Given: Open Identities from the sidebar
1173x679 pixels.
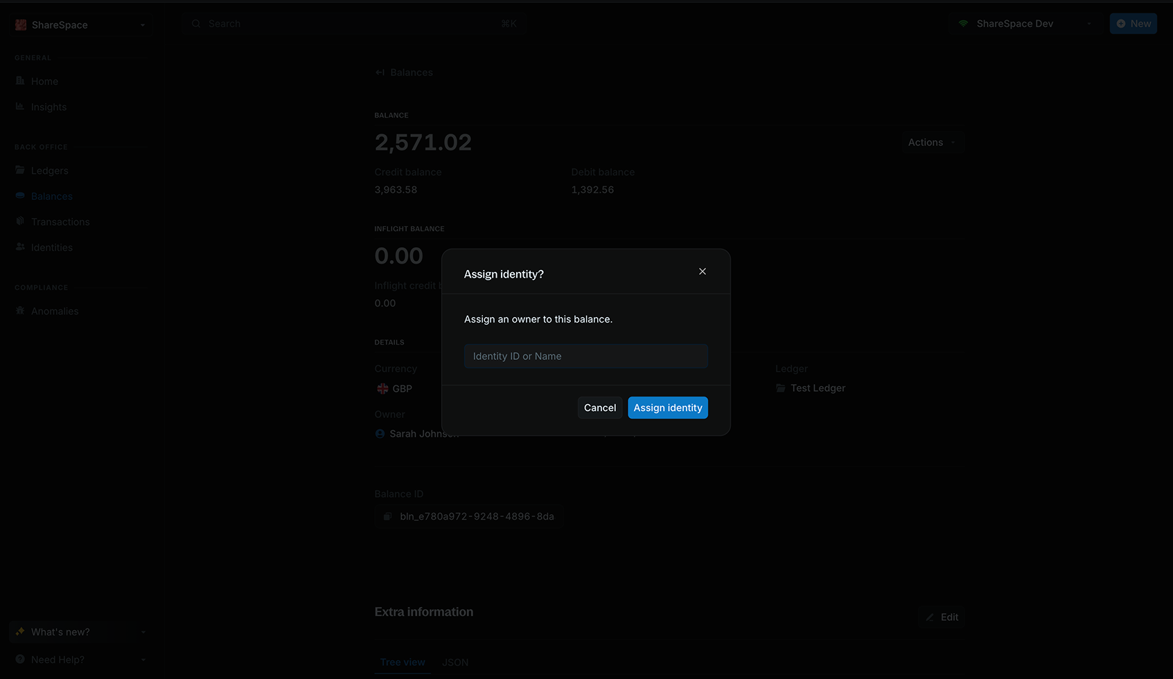Looking at the screenshot, I should point(51,247).
